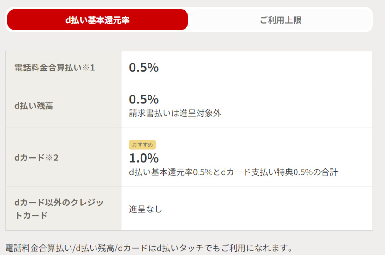Click the 電話料金合算払い row header in table
Viewport: 385px width, 255px height.
(x=49, y=68)
